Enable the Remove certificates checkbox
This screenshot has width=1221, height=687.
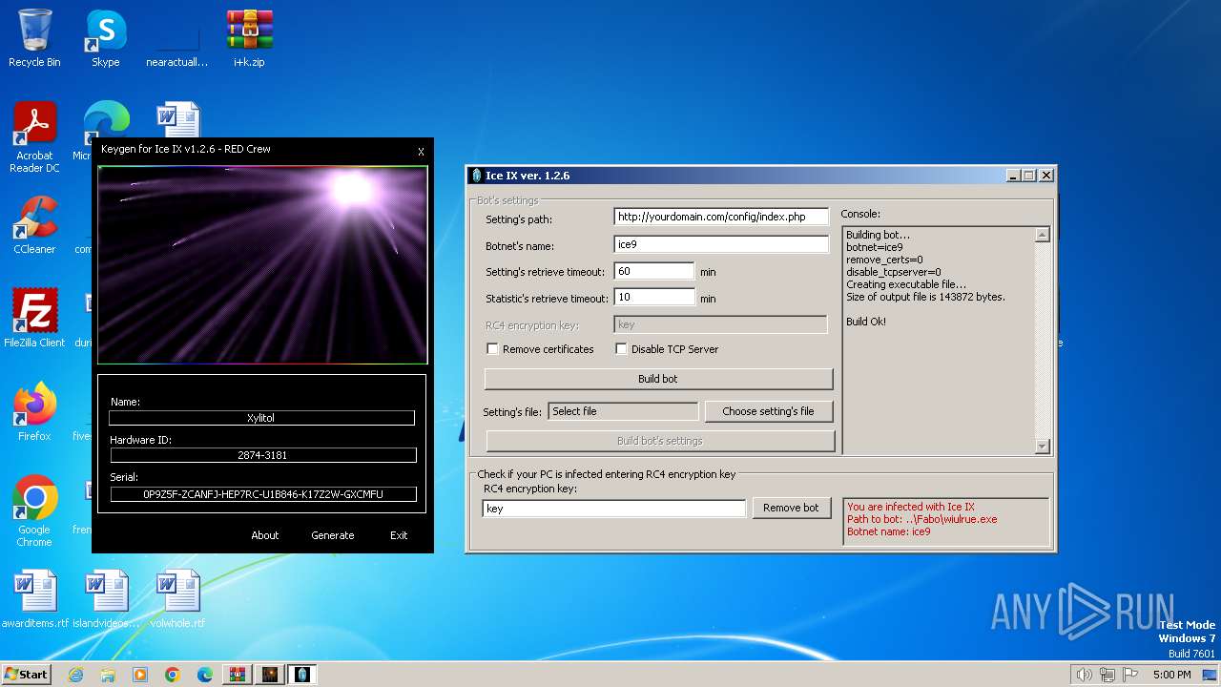point(492,349)
